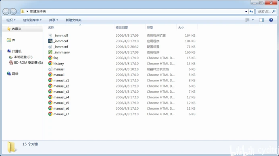Open the 共享 dropdown menu
Screen dimensions: 279x156
pos(53,20)
